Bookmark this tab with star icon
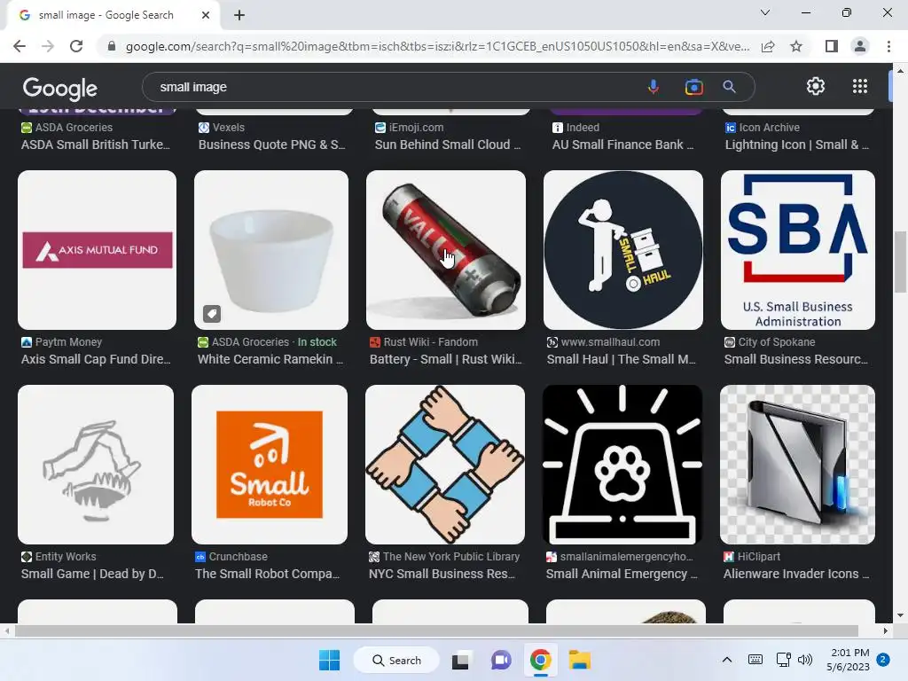 (x=796, y=46)
